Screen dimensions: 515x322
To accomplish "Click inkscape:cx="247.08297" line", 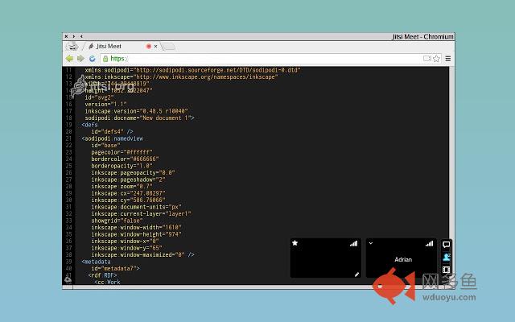I will coord(128,193).
